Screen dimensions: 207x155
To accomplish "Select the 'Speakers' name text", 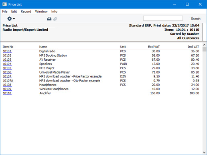I will point(45,64).
